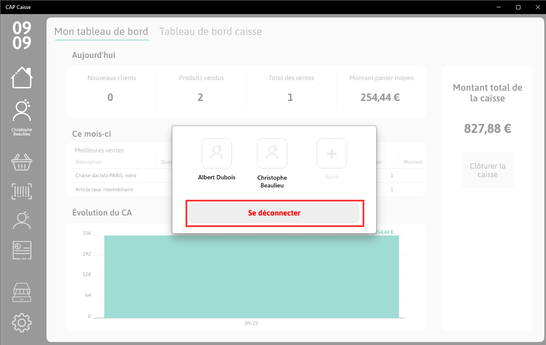Open the euro invoice document icon
This screenshot has height=345, width=546.
[x=22, y=250]
